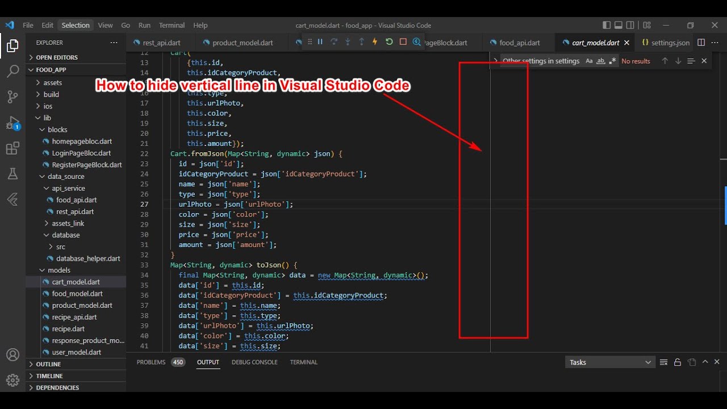Pause the debug session
727x409 pixels.
click(320, 42)
